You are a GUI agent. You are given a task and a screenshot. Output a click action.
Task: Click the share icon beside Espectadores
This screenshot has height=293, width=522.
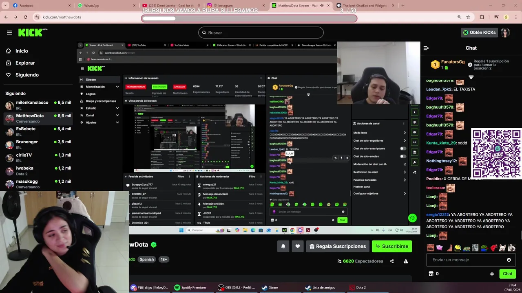click(x=392, y=261)
